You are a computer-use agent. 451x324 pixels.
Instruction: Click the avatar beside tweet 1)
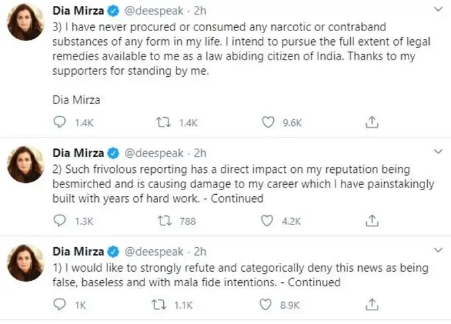pos(26,263)
